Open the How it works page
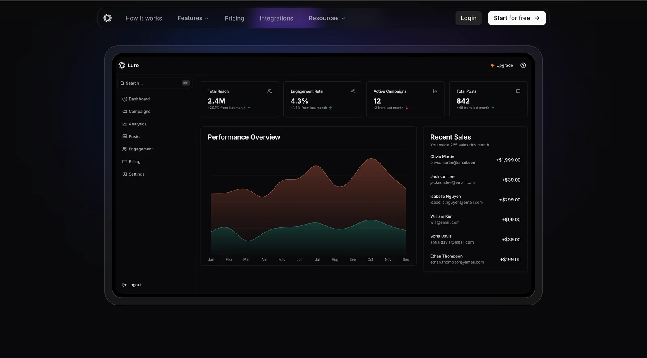 (x=144, y=18)
